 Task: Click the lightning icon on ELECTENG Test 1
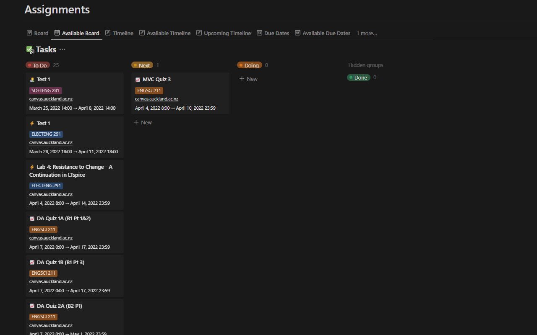pyautogui.click(x=32, y=124)
